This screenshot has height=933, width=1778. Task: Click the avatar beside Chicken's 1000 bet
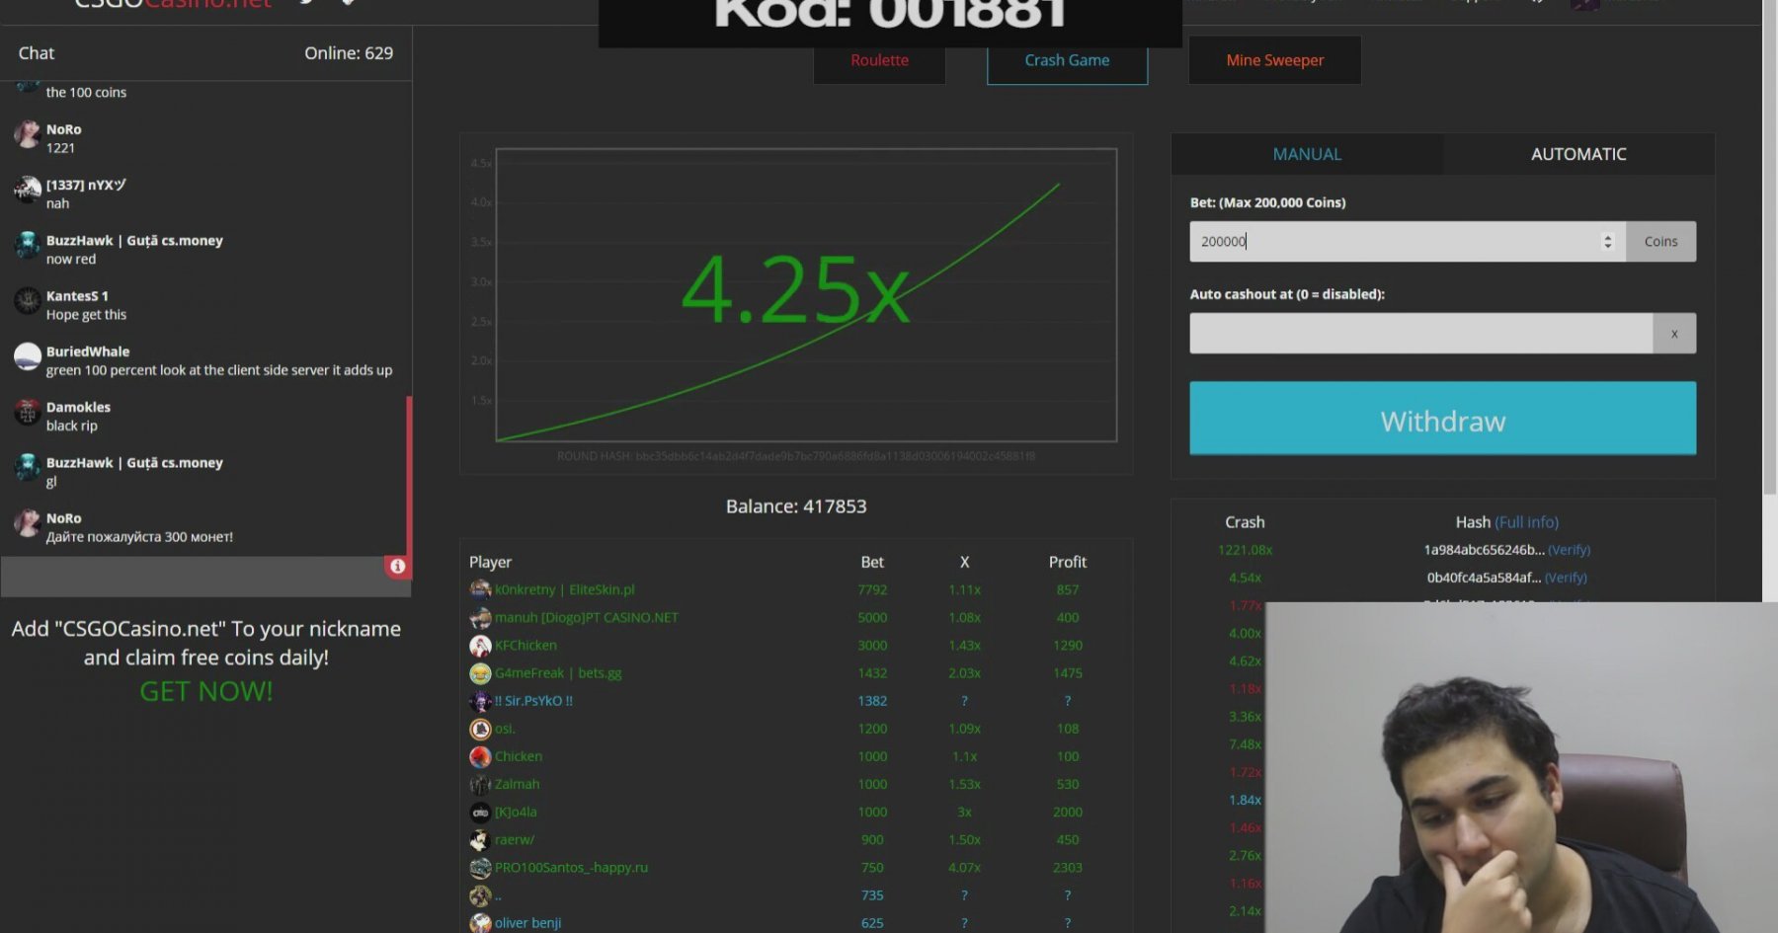tap(480, 756)
